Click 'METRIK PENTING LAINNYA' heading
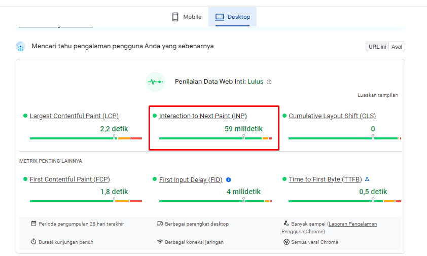Image resolution: width=427 pixels, height=256 pixels. click(51, 161)
